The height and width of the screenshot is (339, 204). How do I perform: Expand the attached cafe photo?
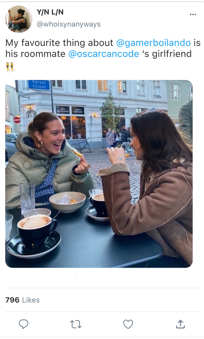pos(99,174)
